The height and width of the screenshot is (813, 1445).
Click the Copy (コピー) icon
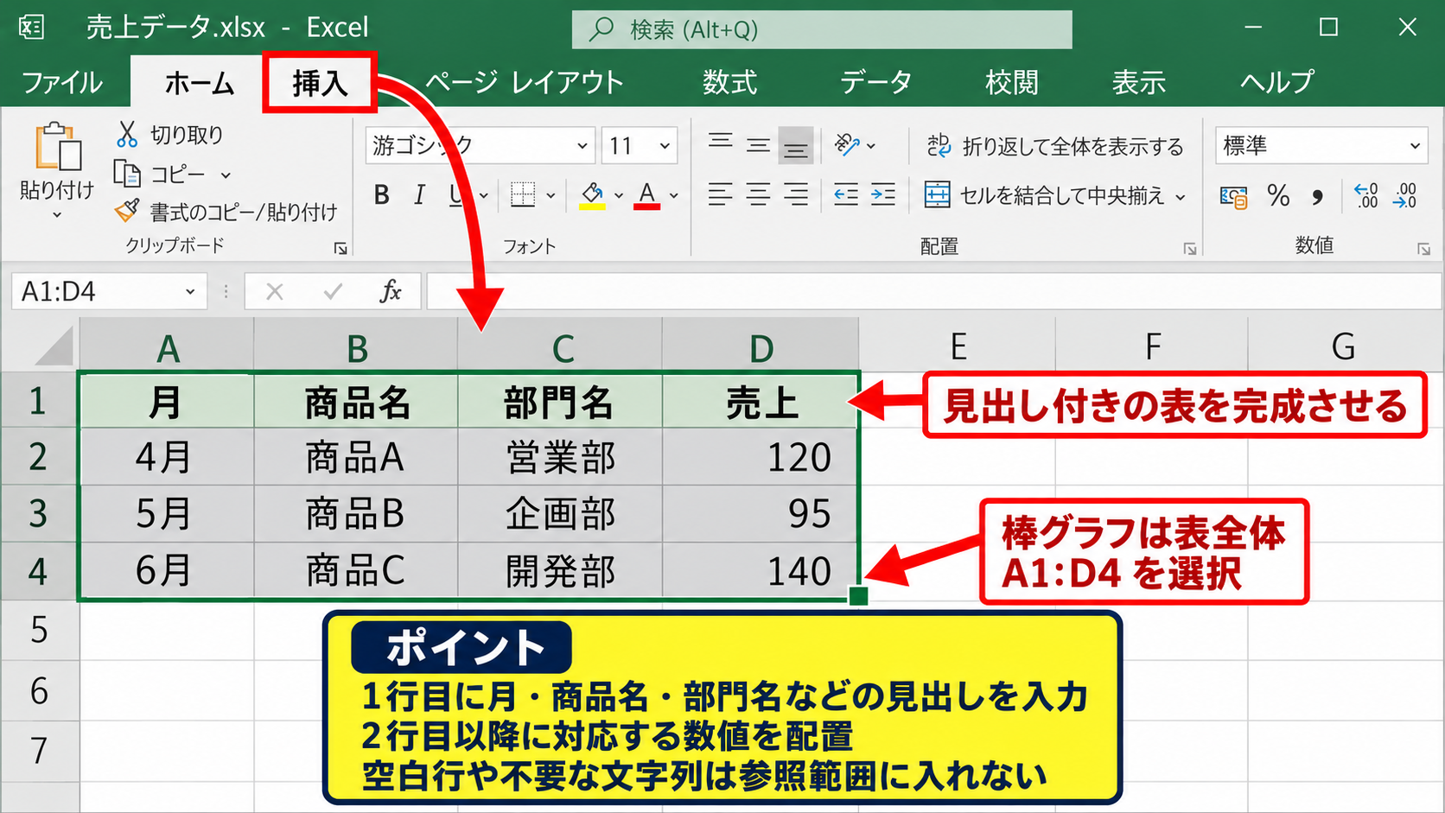tap(127, 174)
